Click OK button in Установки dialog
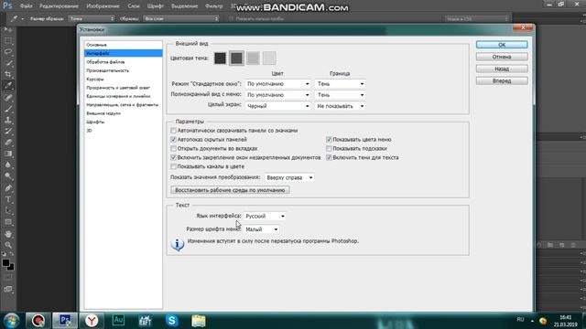The image size is (586, 329). coord(502,45)
